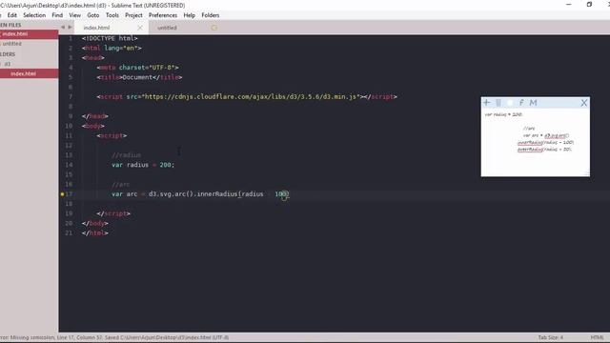
Task: Click outerRadius line in sticky note
Action: [x=544, y=149]
